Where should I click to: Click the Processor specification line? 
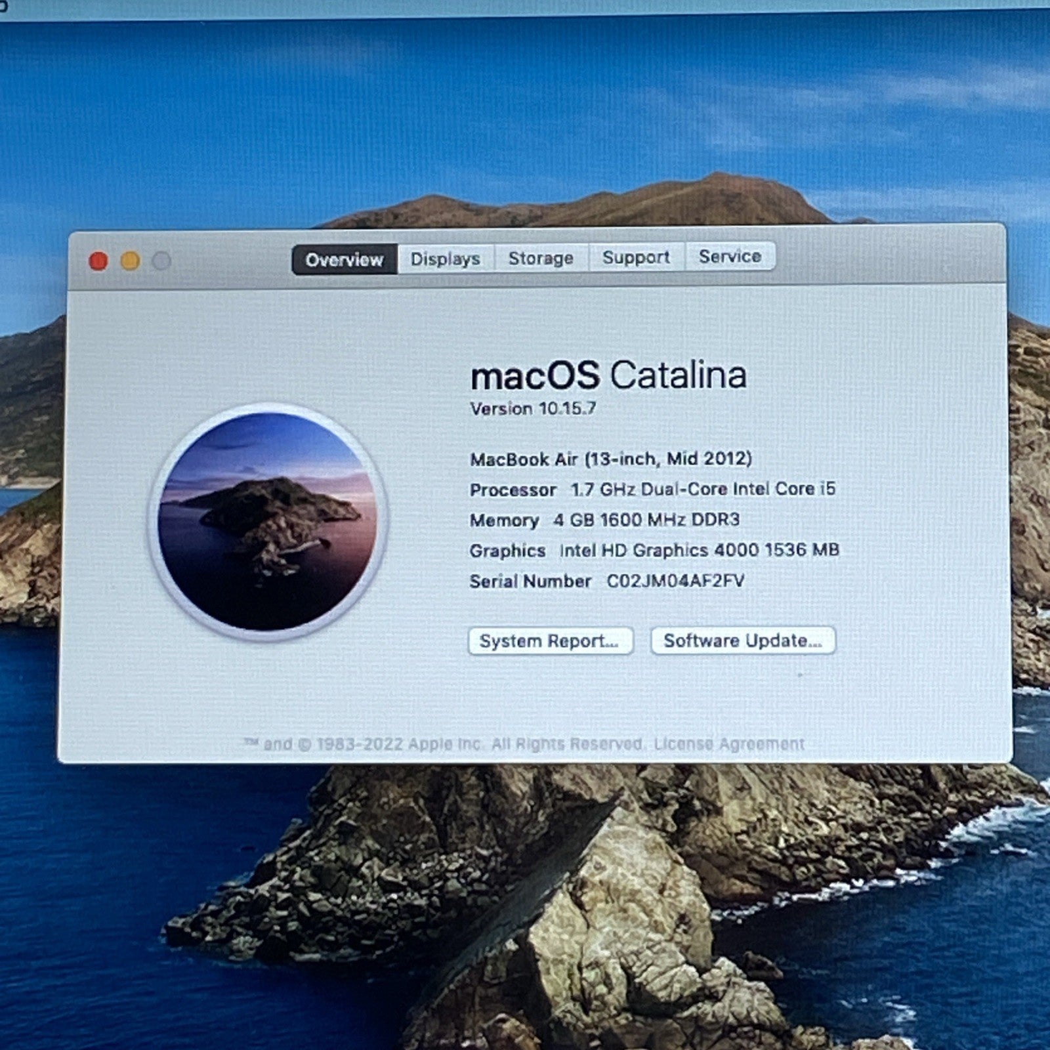(x=652, y=490)
